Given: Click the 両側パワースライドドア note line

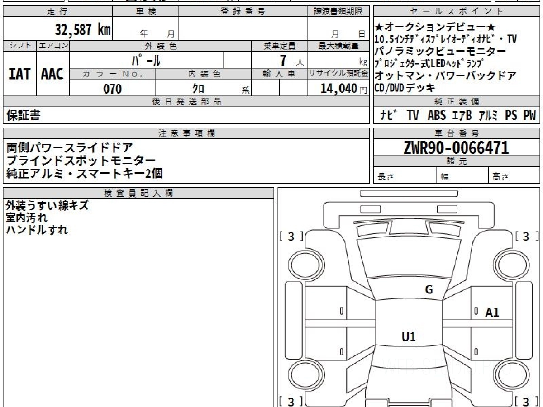Looking at the screenshot, I should coord(70,147).
